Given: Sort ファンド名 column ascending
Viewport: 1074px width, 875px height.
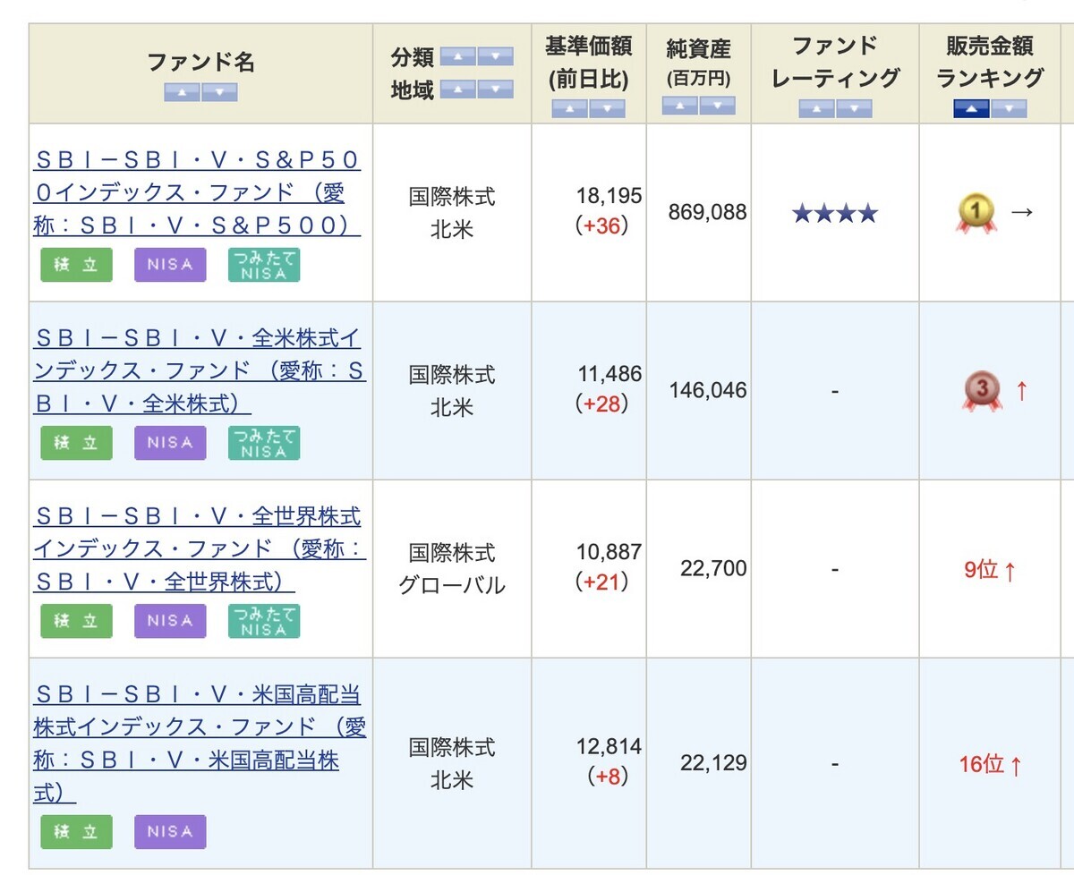Looking at the screenshot, I should tap(182, 92).
